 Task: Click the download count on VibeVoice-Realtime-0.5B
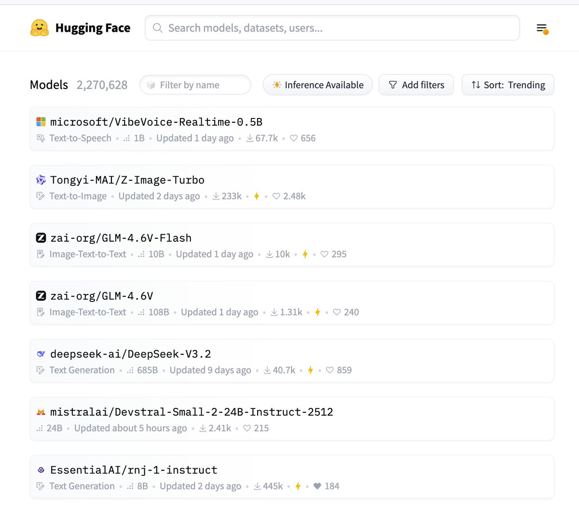(x=262, y=138)
